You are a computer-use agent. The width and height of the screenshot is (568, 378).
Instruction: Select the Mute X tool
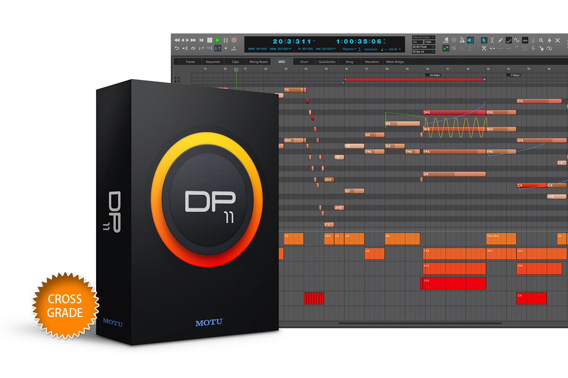[558, 40]
